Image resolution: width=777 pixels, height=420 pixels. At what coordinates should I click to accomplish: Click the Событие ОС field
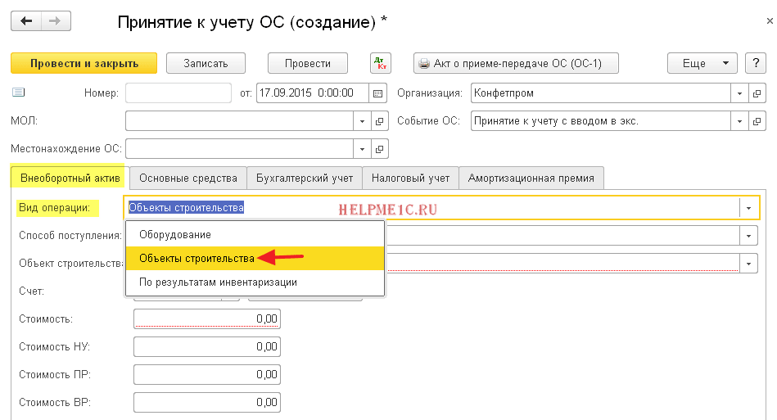tap(601, 121)
